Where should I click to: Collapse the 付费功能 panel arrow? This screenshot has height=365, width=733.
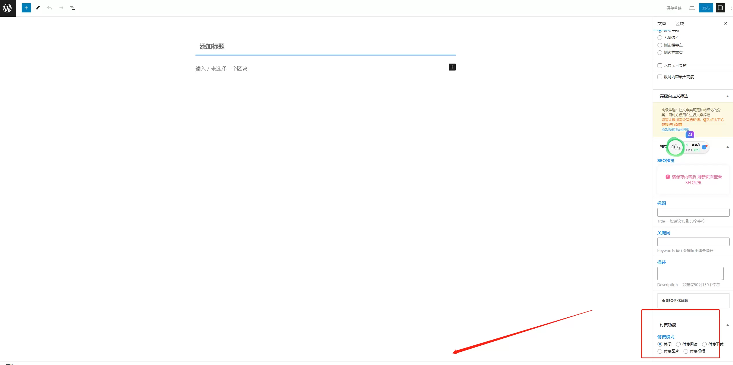pos(728,325)
